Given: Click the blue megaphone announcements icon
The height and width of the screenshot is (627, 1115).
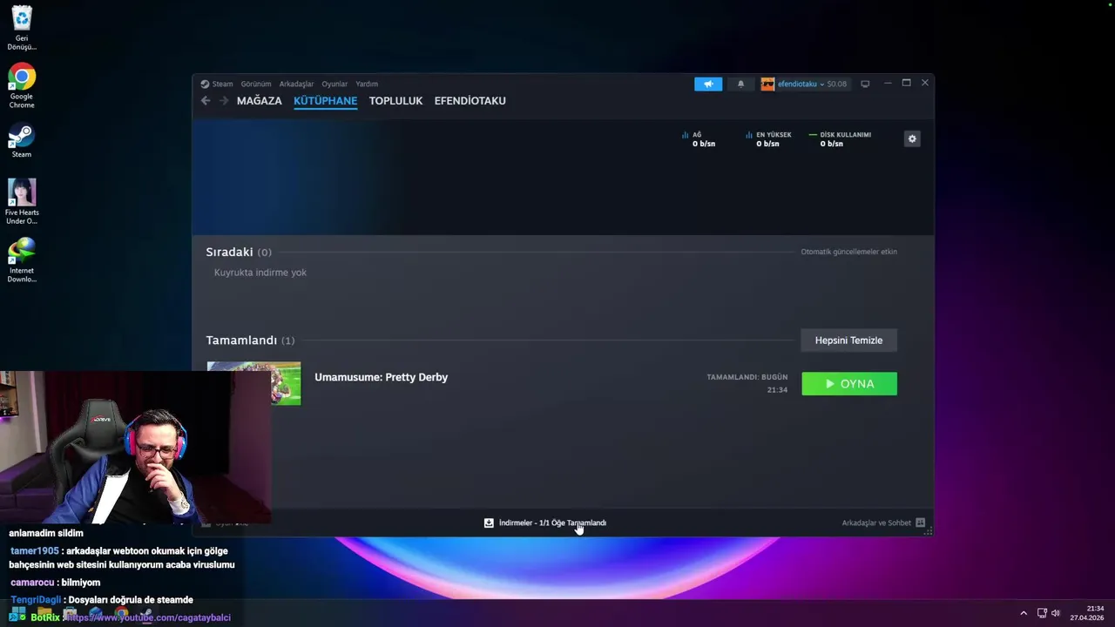Looking at the screenshot, I should click(708, 84).
